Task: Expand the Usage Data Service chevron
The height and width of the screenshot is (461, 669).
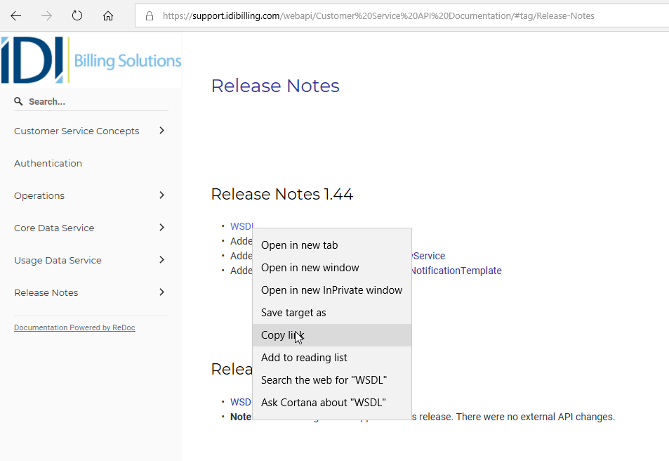Action: tap(161, 260)
